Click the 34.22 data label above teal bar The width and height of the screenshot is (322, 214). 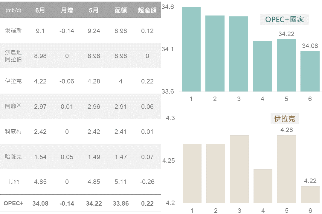coord(286,34)
